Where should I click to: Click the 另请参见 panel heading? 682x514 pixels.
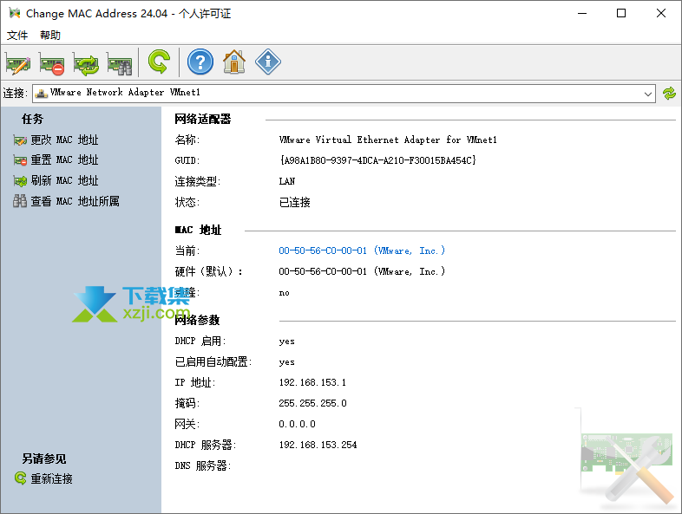[x=44, y=459]
